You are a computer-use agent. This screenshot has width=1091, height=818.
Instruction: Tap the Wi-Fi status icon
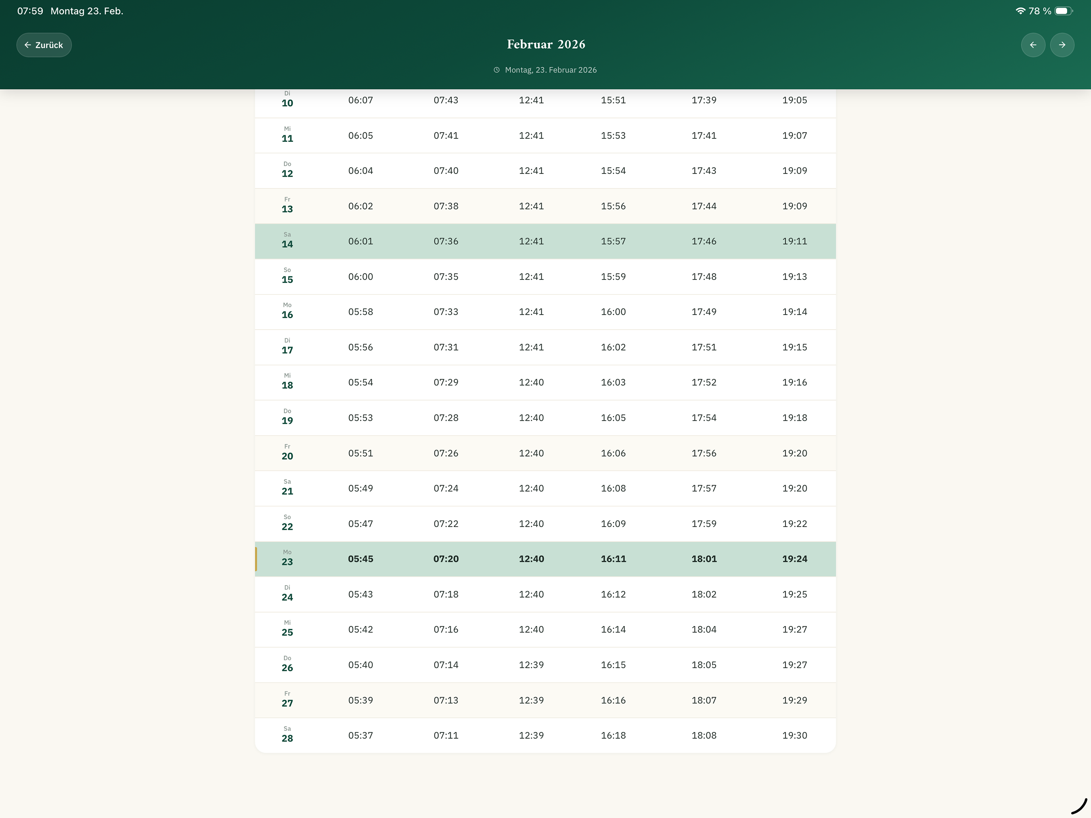(x=1020, y=11)
